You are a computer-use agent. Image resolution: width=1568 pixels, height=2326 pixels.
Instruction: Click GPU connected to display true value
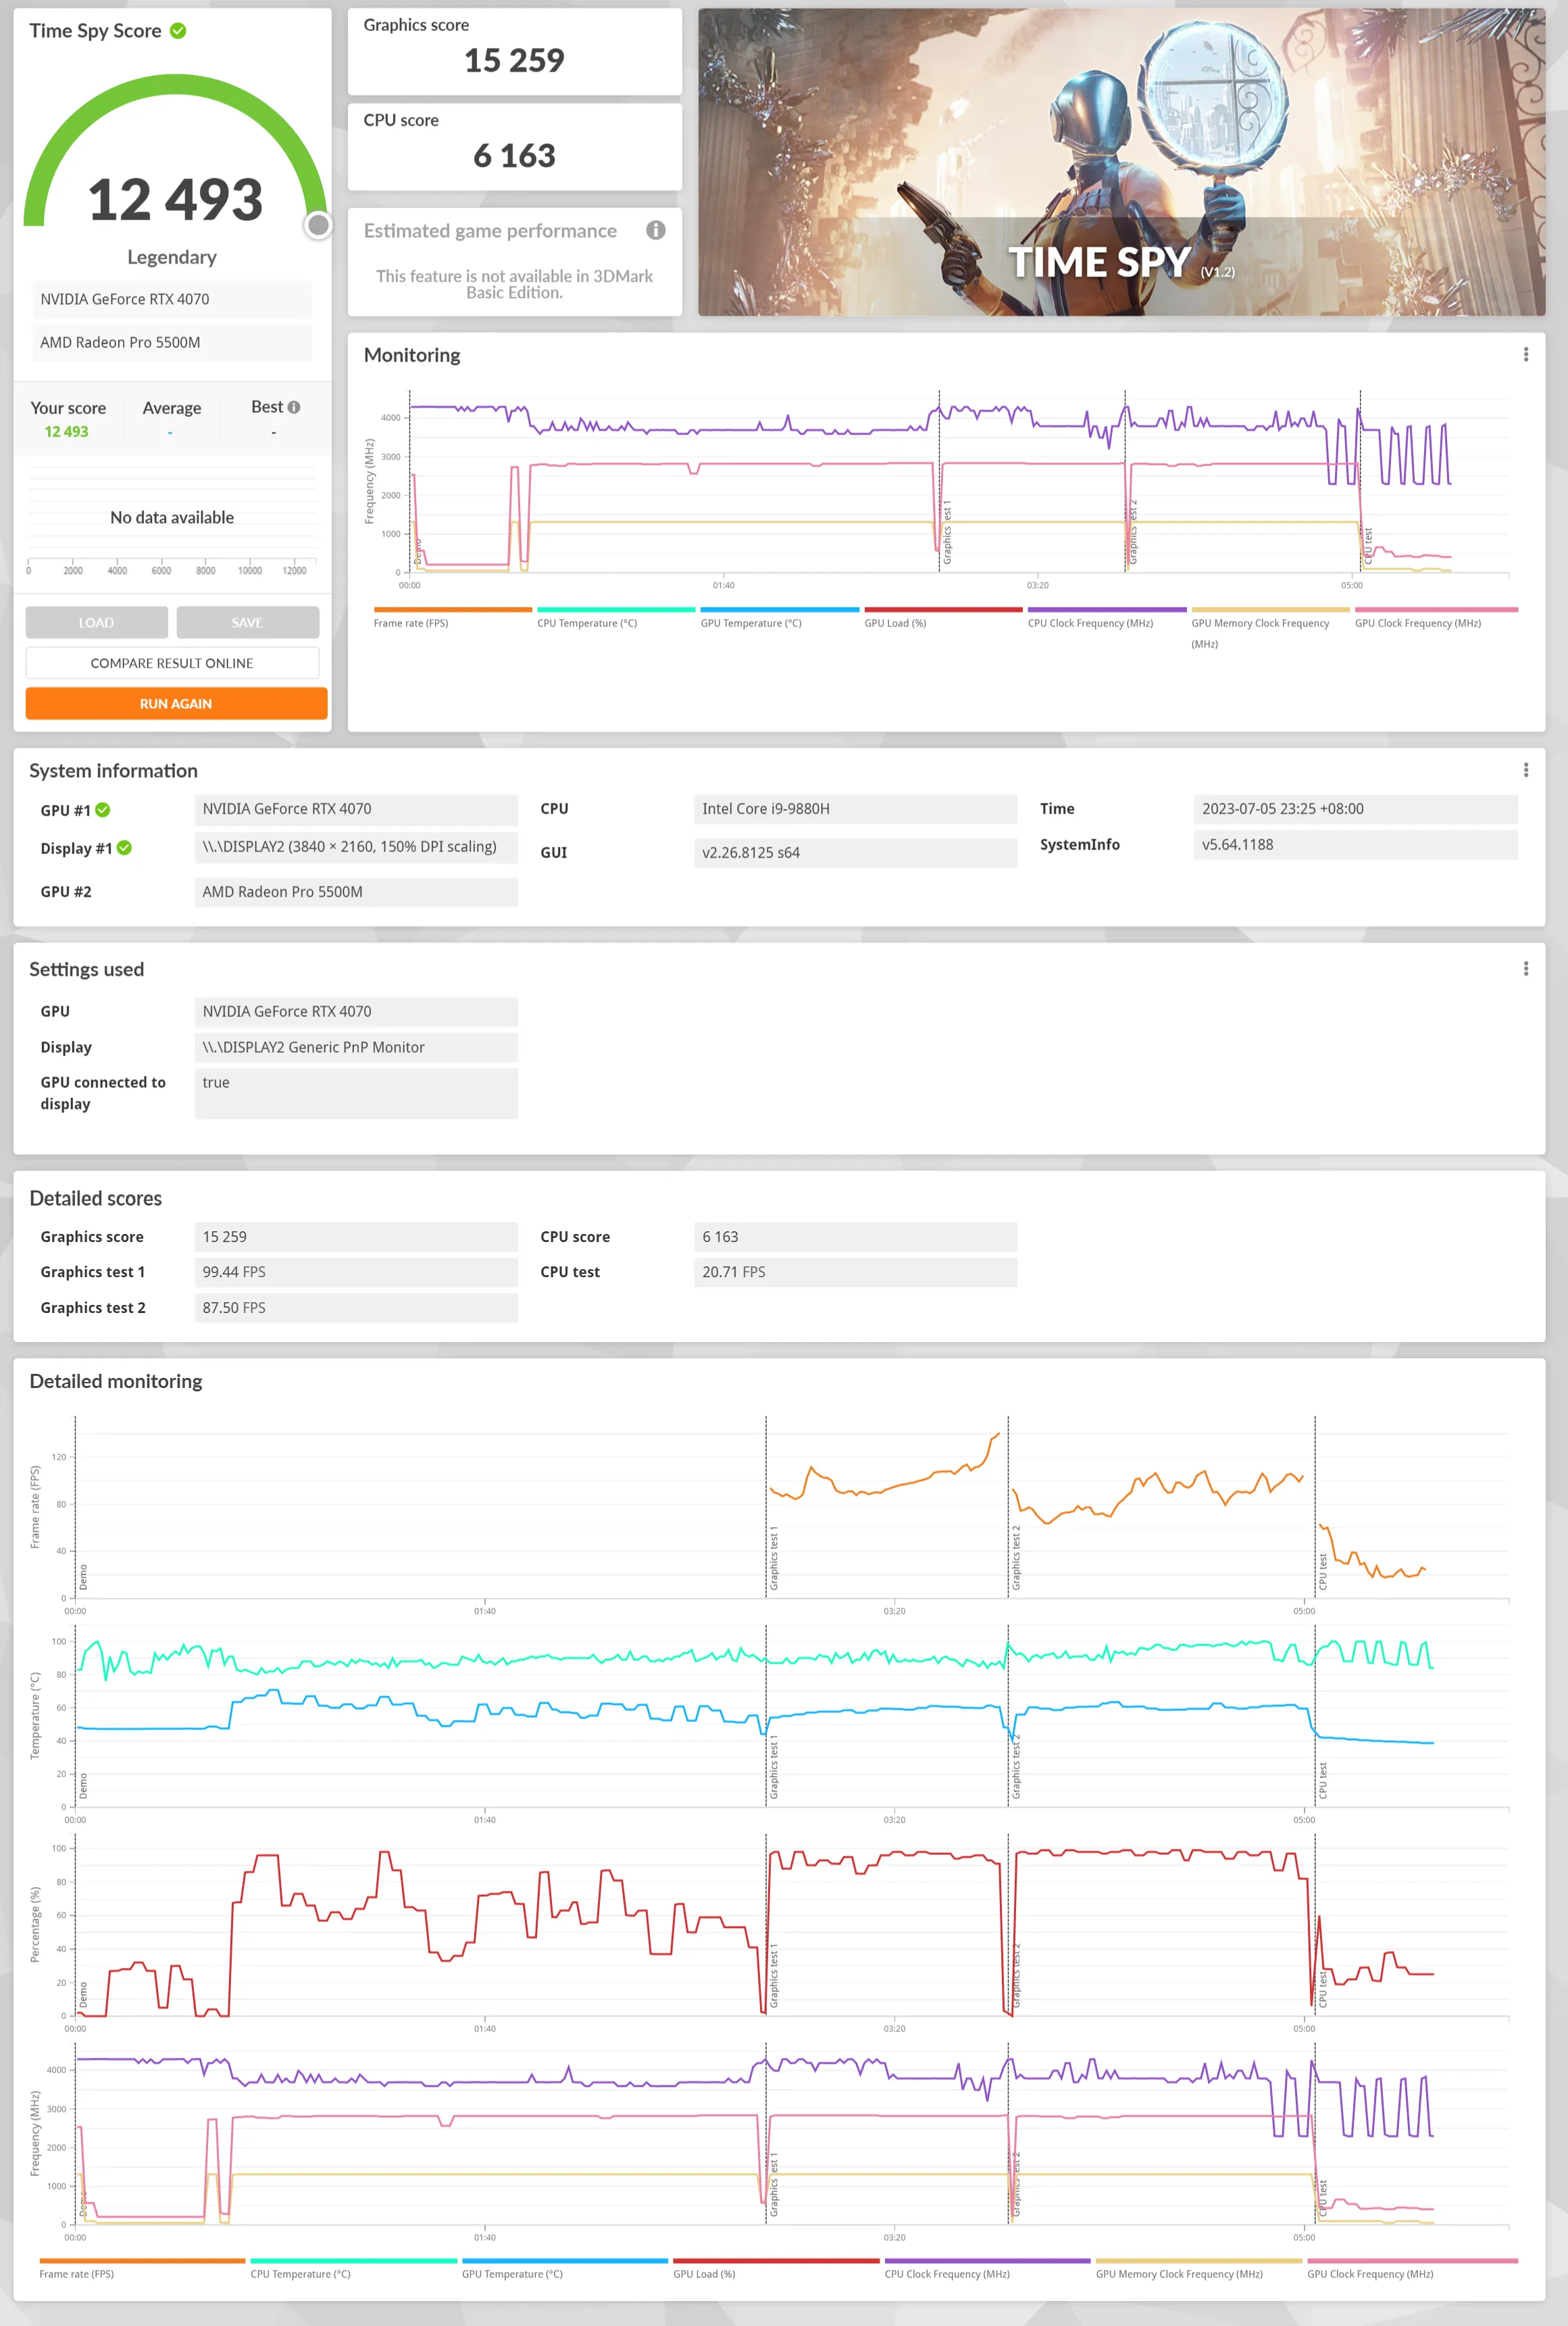(x=356, y=1093)
